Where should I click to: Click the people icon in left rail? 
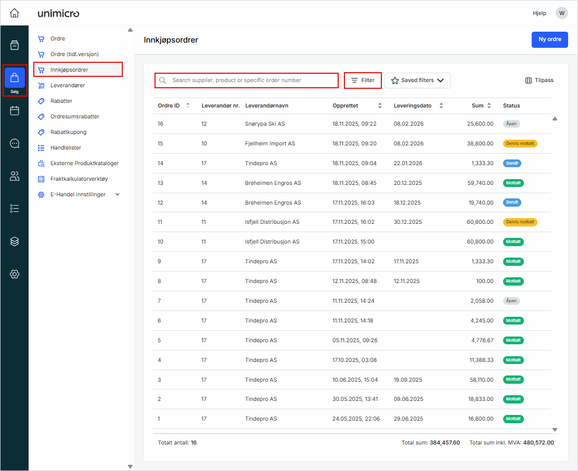pyautogui.click(x=15, y=176)
